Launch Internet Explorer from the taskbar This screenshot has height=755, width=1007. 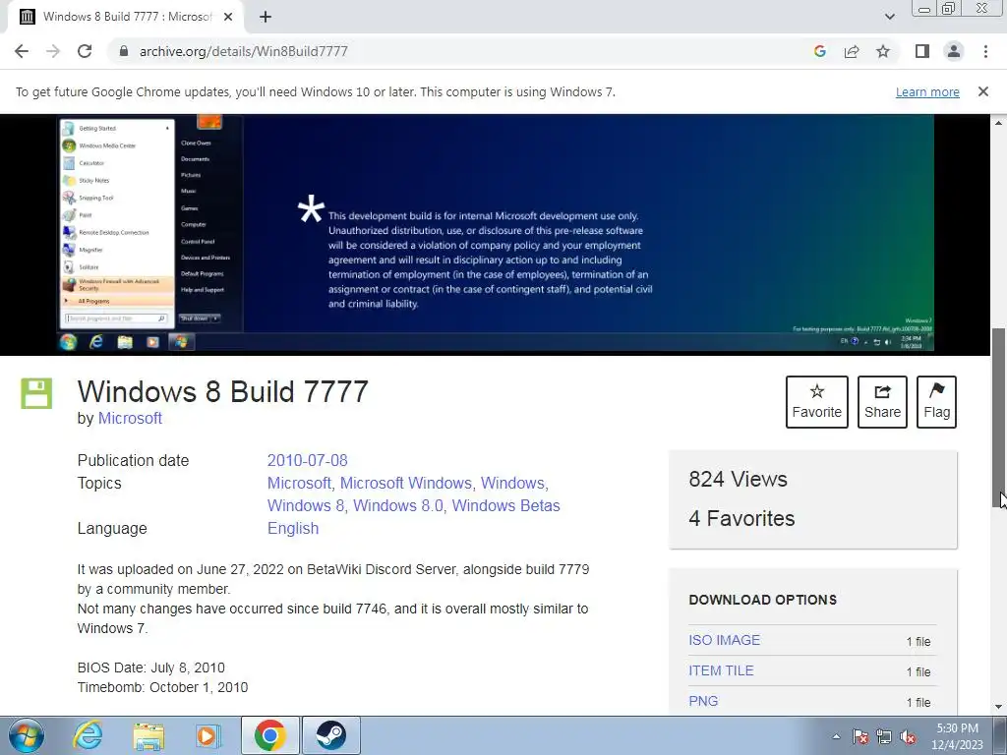pos(88,735)
